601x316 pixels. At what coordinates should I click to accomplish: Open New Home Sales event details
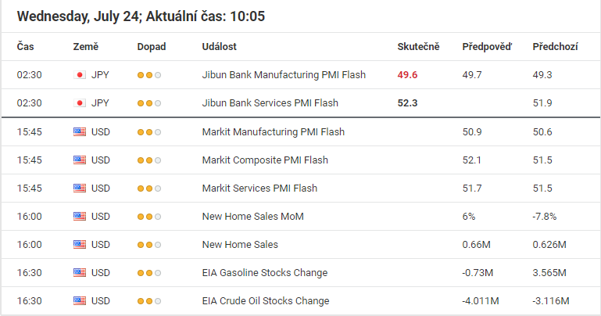point(240,245)
